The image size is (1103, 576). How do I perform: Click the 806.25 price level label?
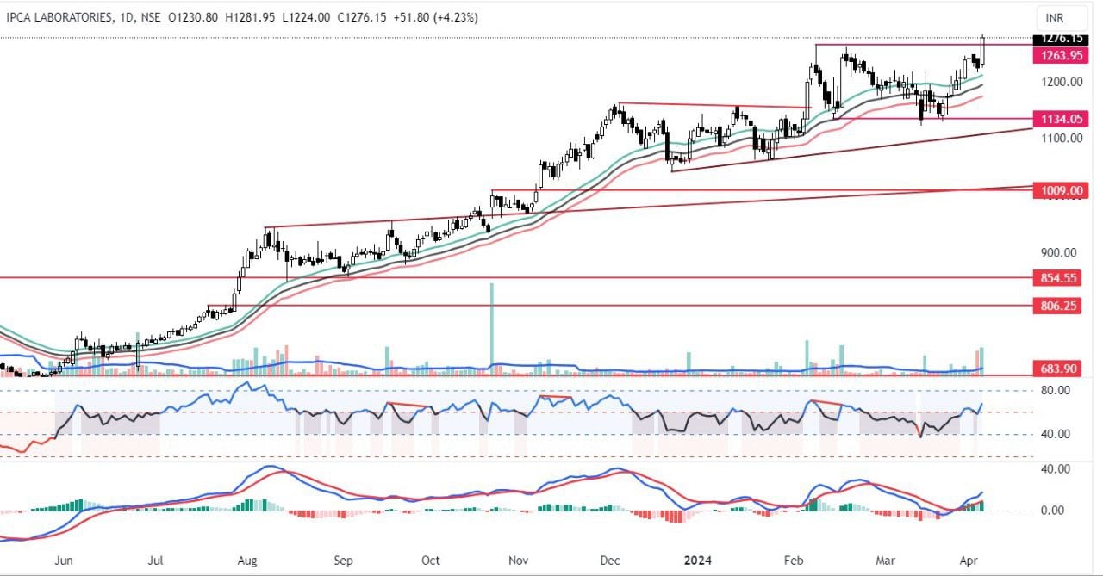point(1056,306)
